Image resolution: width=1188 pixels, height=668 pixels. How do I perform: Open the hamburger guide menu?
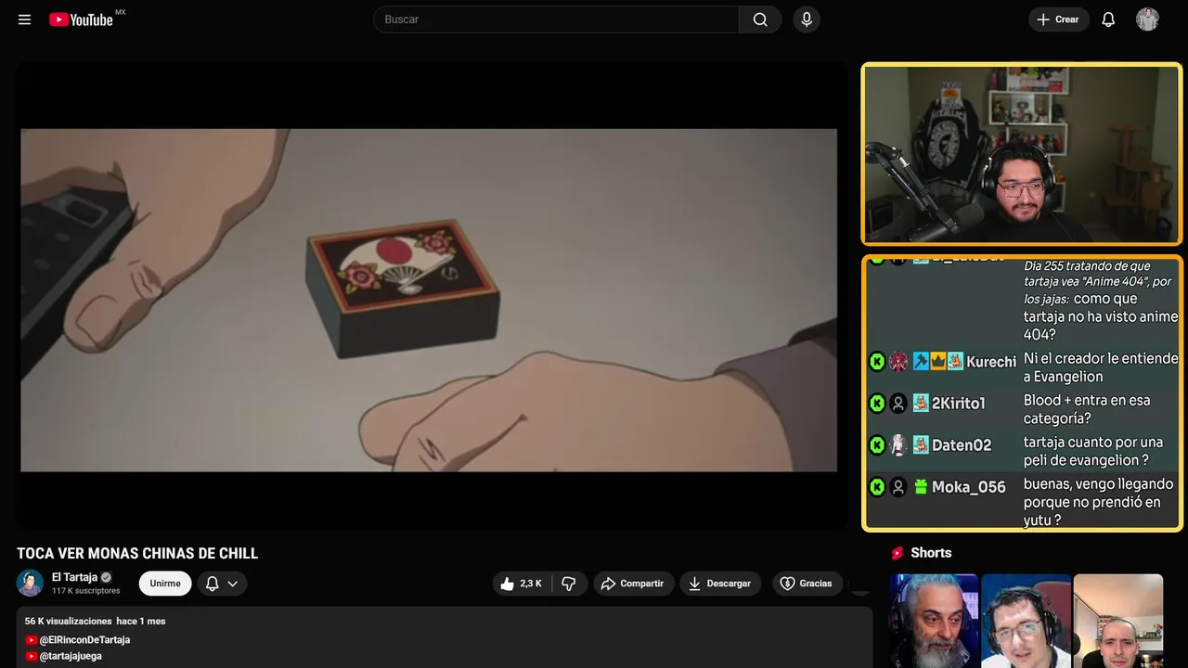click(x=24, y=19)
